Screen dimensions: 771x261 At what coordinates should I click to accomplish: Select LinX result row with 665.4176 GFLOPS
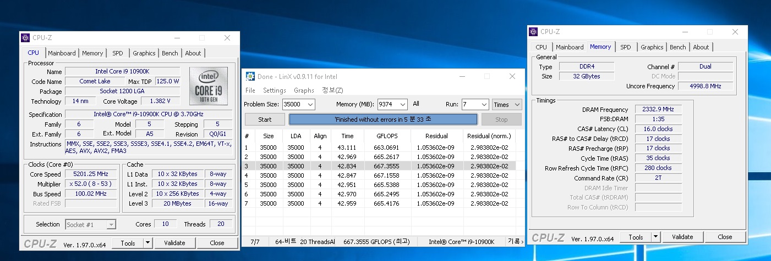pyautogui.click(x=380, y=203)
